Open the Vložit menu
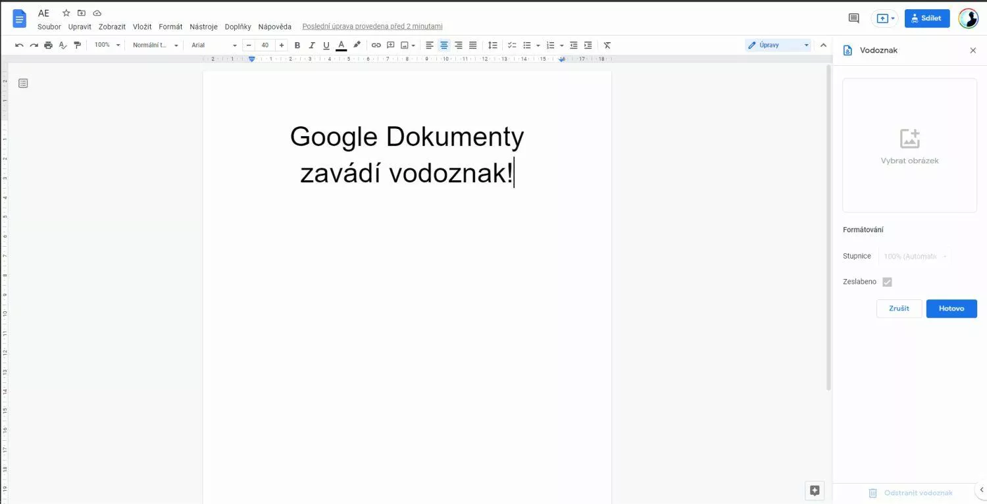This screenshot has height=504, width=987. [142, 27]
